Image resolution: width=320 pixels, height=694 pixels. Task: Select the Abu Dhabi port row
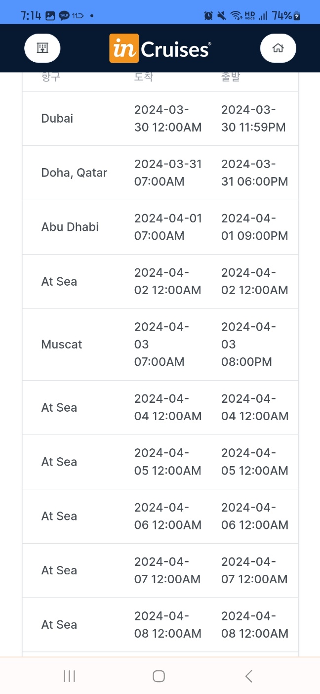pyautogui.click(x=160, y=227)
